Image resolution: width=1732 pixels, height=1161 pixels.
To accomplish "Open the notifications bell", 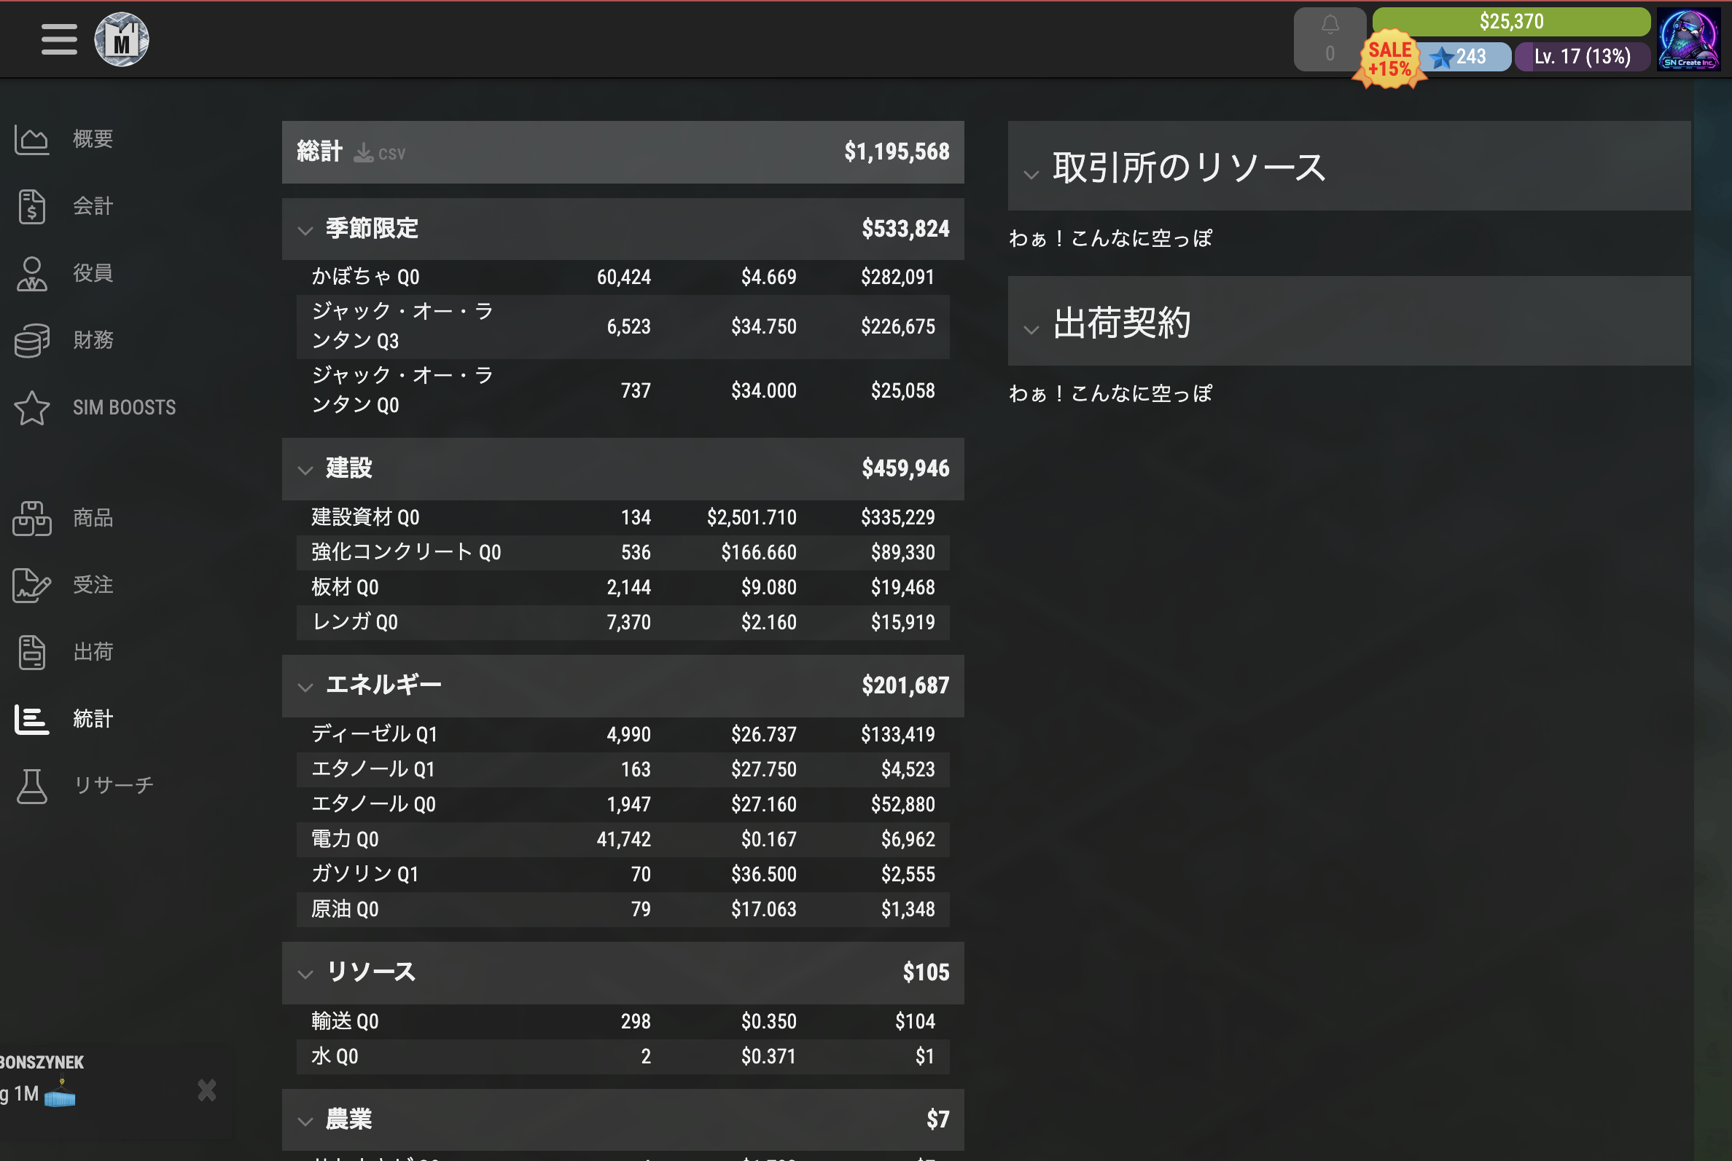I will click(1330, 39).
